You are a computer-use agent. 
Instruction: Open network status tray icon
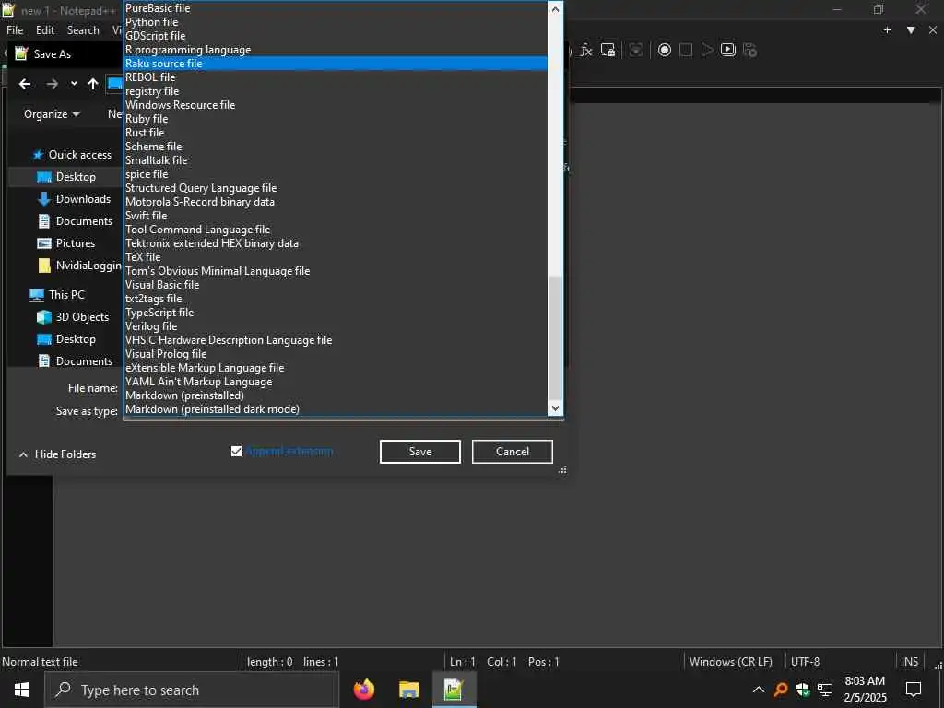825,690
